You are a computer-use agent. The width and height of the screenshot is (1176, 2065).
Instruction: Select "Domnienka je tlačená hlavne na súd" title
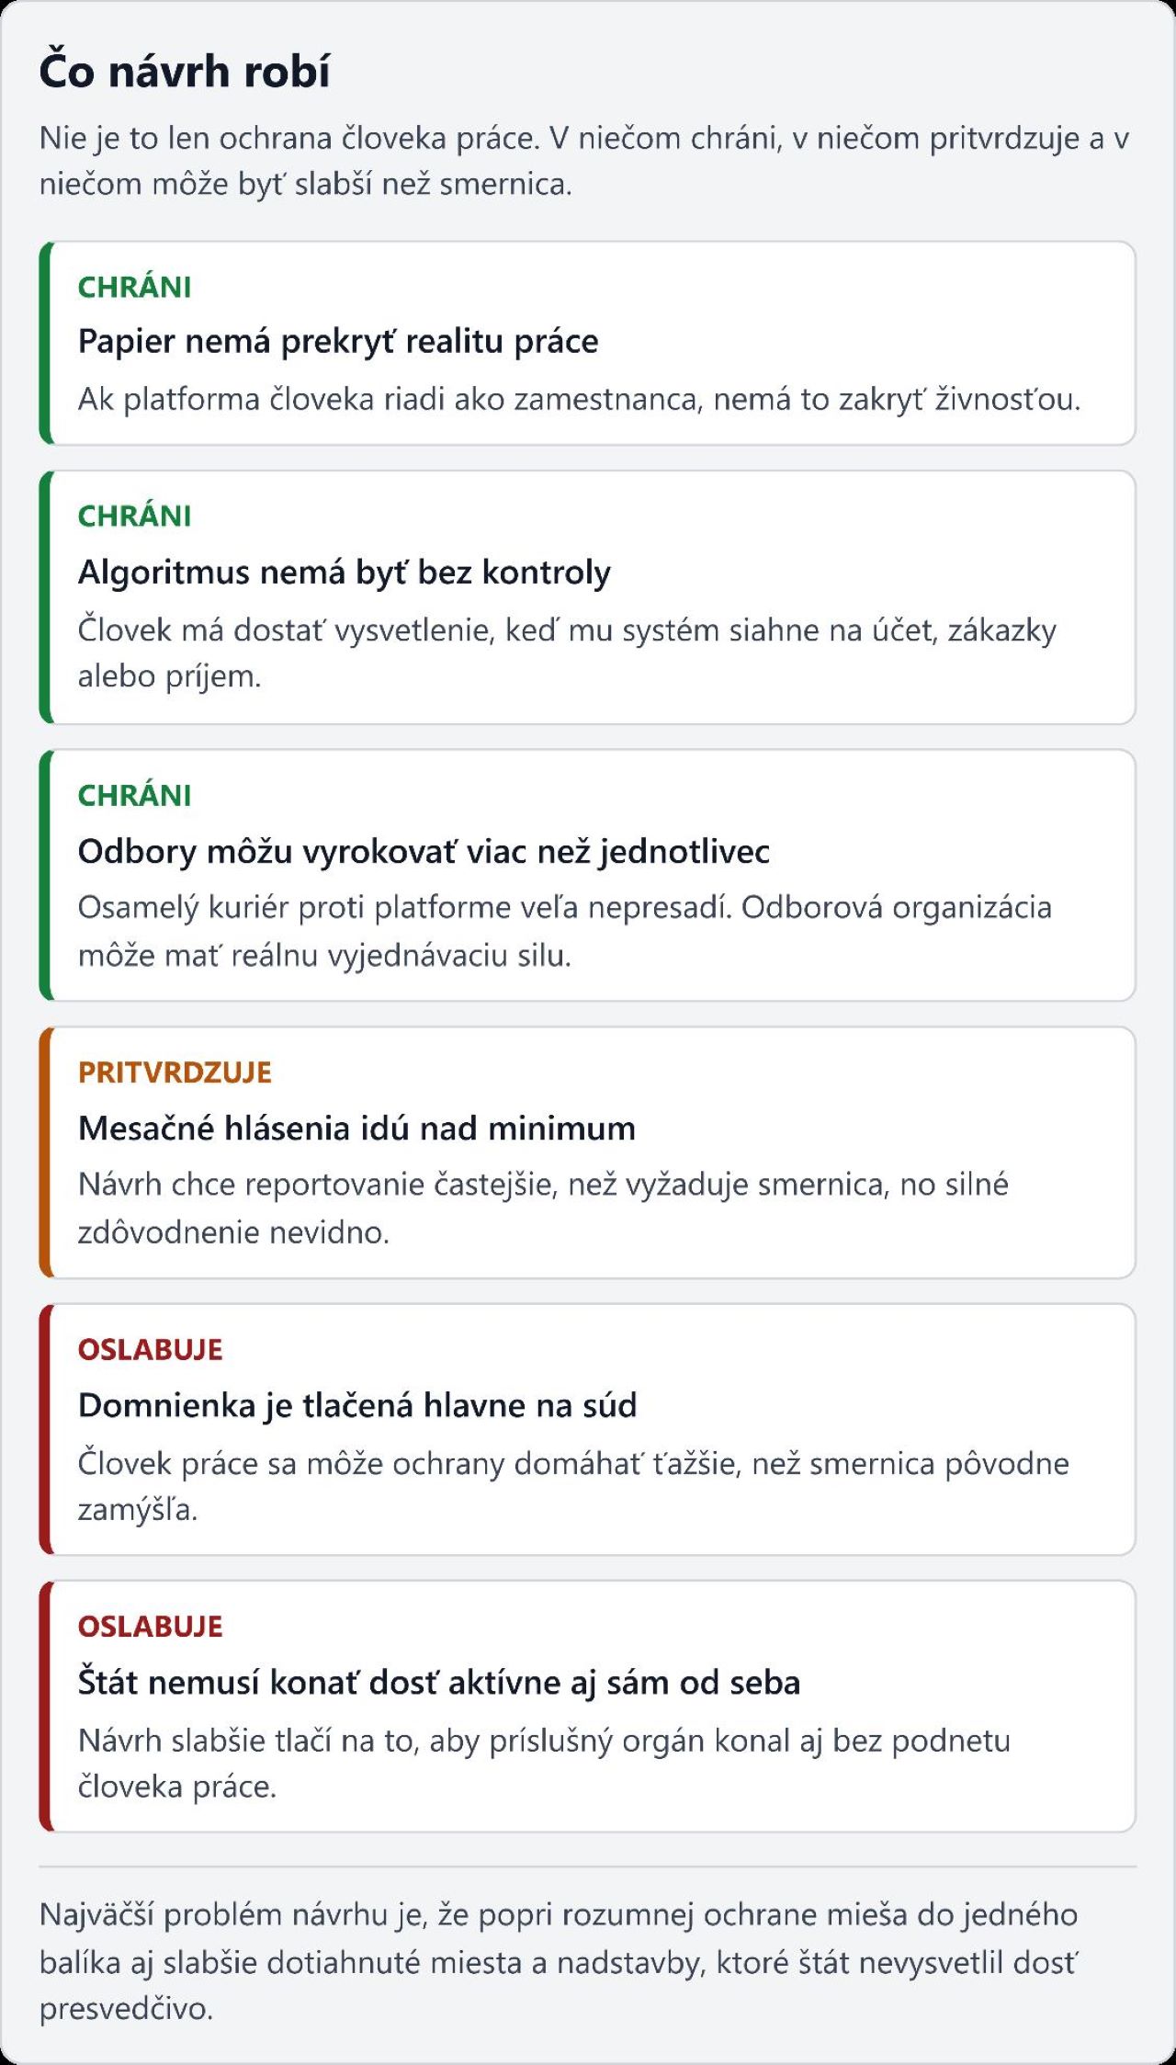[357, 1405]
